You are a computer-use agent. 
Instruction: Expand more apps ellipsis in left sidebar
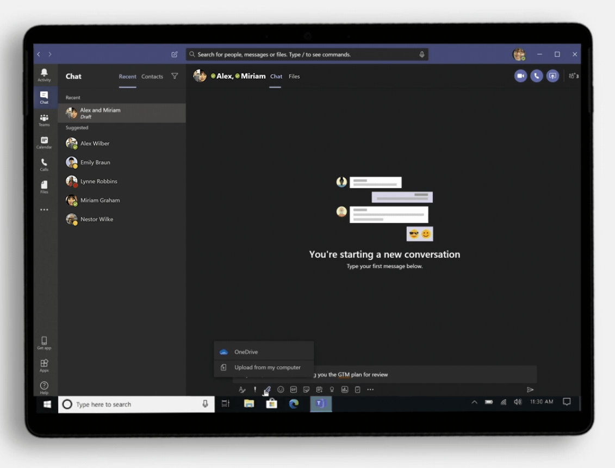(44, 210)
